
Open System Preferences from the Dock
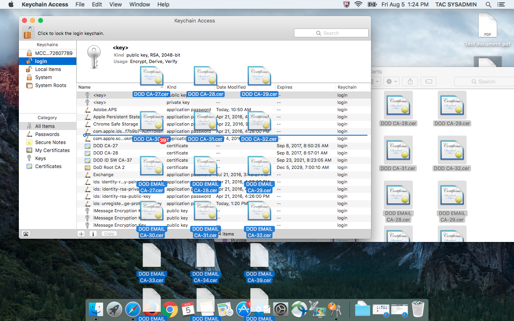281,309
